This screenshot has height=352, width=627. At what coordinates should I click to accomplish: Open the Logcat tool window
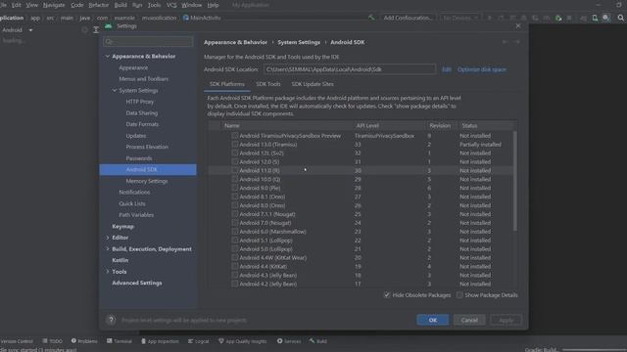pyautogui.click(x=198, y=341)
